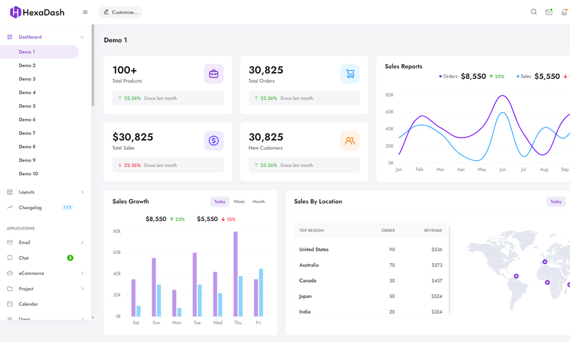
Task: Click the Thu purple bar in Sales Growth
Action: pos(235,274)
